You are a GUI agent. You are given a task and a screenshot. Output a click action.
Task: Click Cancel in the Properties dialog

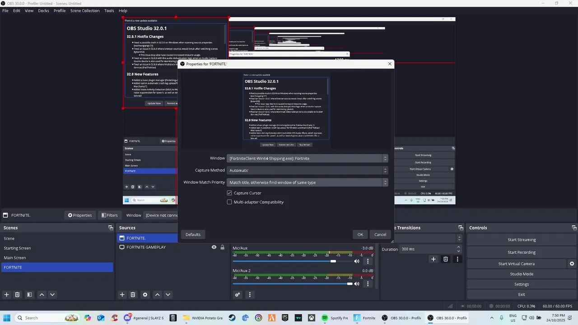click(380, 234)
